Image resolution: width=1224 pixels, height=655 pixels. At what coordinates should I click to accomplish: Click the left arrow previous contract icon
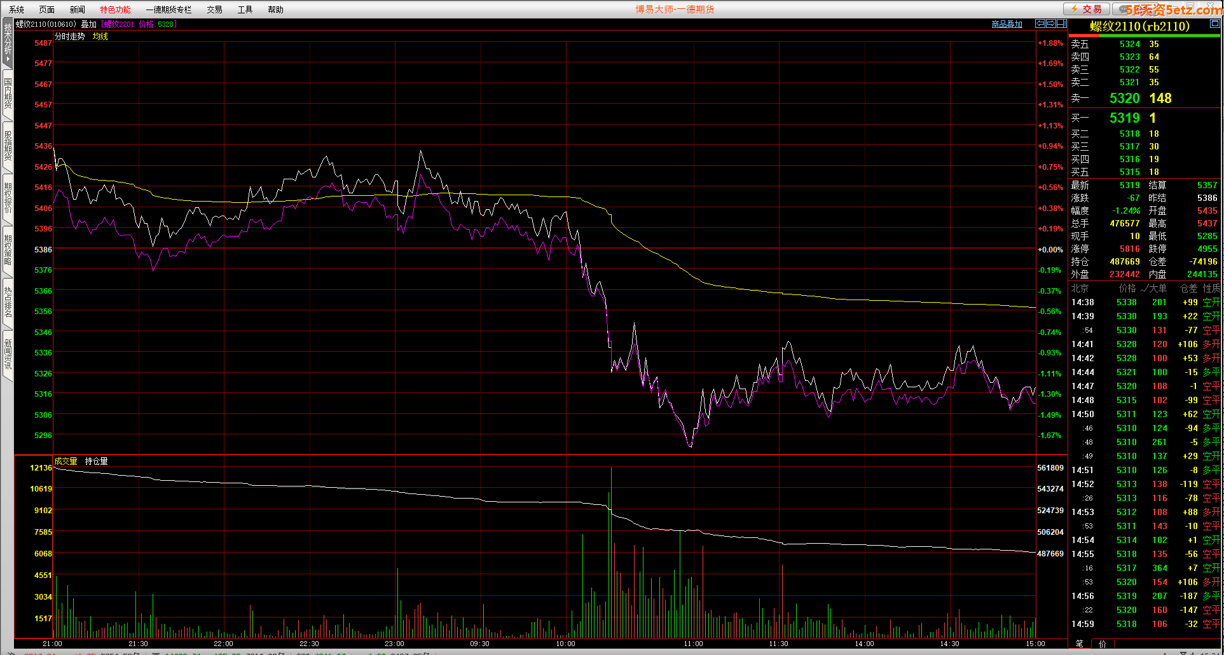click(x=1040, y=24)
